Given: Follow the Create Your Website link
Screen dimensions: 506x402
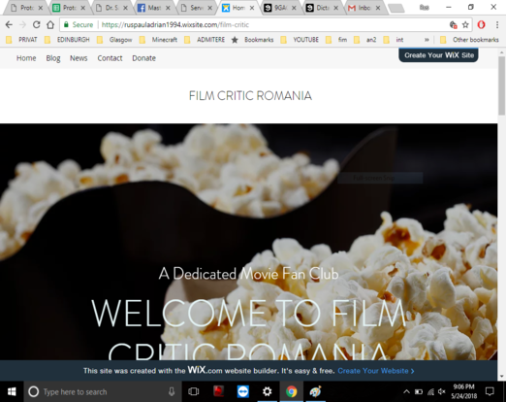Looking at the screenshot, I should point(376,371).
